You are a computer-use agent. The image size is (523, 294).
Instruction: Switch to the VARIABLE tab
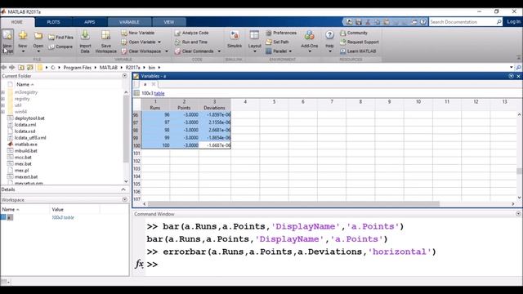(x=129, y=22)
